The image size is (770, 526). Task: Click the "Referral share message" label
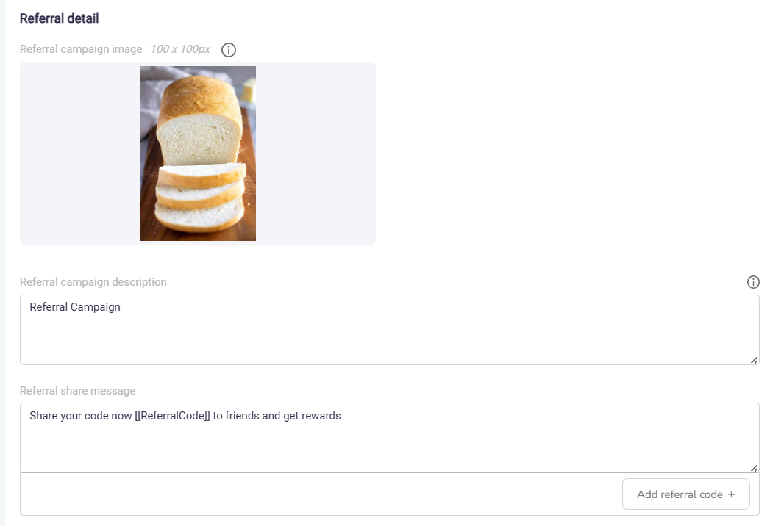pyautogui.click(x=78, y=391)
